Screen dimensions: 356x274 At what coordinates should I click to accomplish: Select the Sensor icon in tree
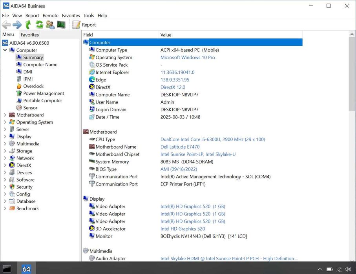pyautogui.click(x=19, y=108)
